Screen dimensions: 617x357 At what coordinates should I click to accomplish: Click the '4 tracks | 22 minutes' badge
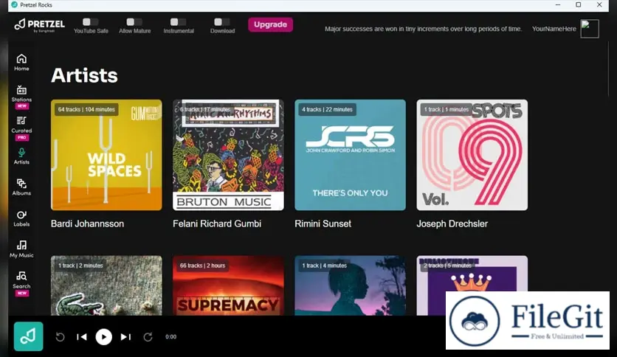coord(327,109)
